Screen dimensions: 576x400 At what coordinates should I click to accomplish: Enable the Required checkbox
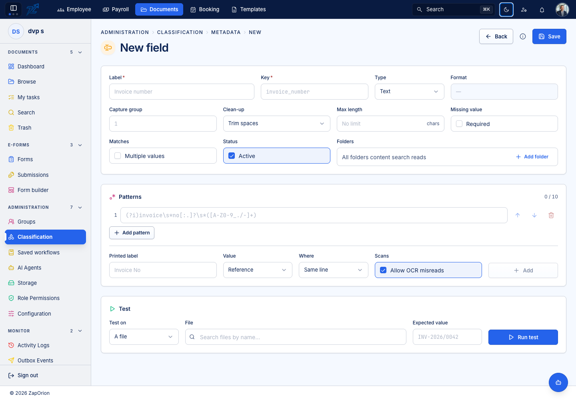point(459,124)
